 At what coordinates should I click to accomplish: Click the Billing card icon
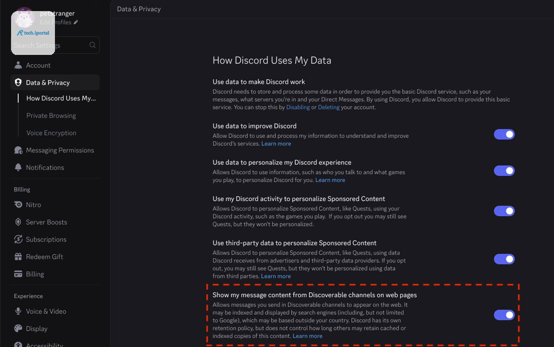click(x=18, y=274)
